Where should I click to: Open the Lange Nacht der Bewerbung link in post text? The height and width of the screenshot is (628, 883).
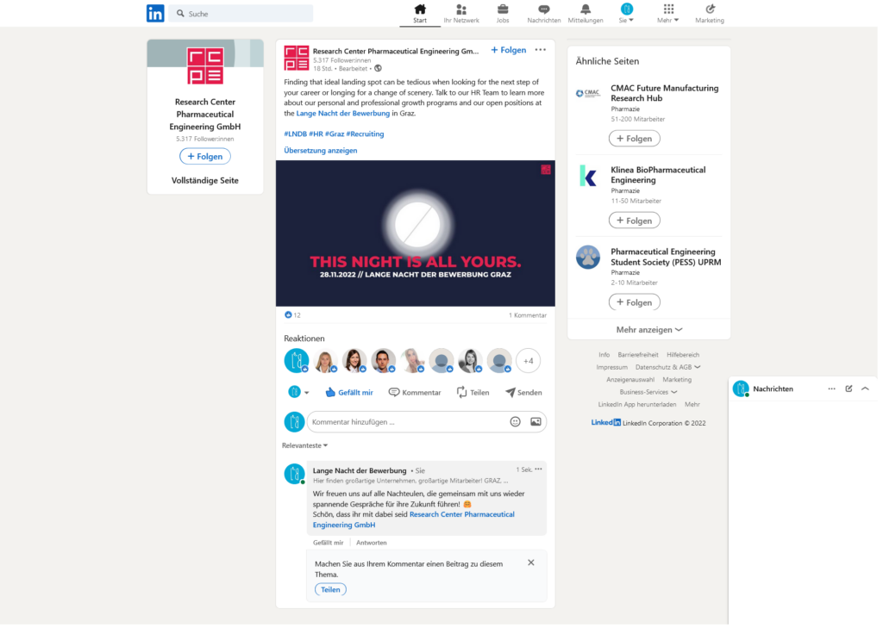[343, 114]
